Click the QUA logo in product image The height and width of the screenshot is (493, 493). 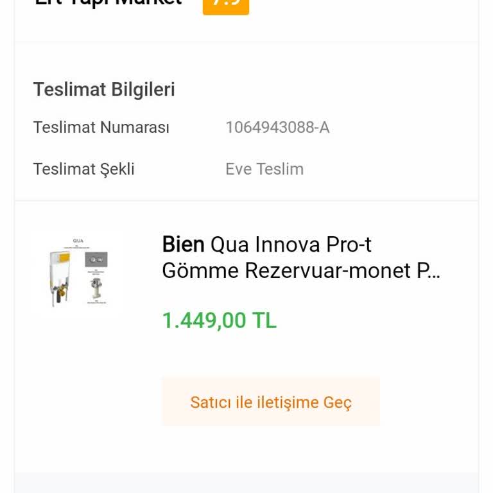(78, 241)
